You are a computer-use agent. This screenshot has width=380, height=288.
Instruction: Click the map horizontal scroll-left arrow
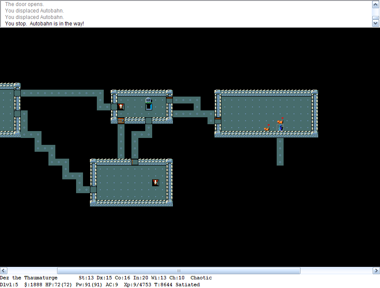click(3, 271)
